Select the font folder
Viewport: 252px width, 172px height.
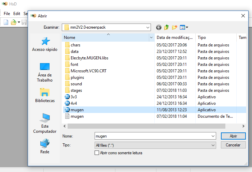(72, 64)
